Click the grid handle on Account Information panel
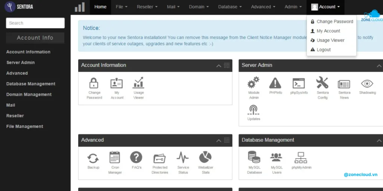Viewport: 383px width, 191px height. pyautogui.click(x=227, y=65)
